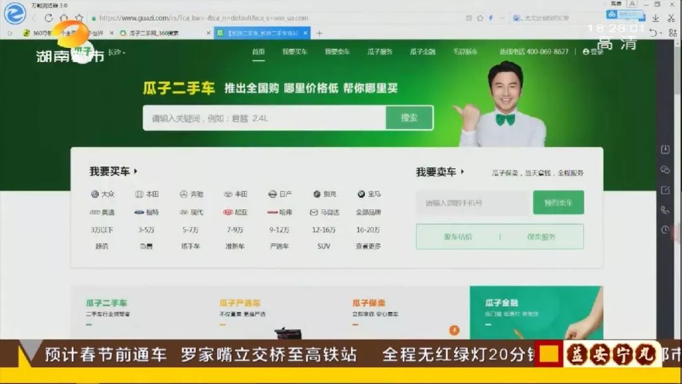Click the right sidebar phone icon
Viewport: 682px width, 384px height.
665,210
